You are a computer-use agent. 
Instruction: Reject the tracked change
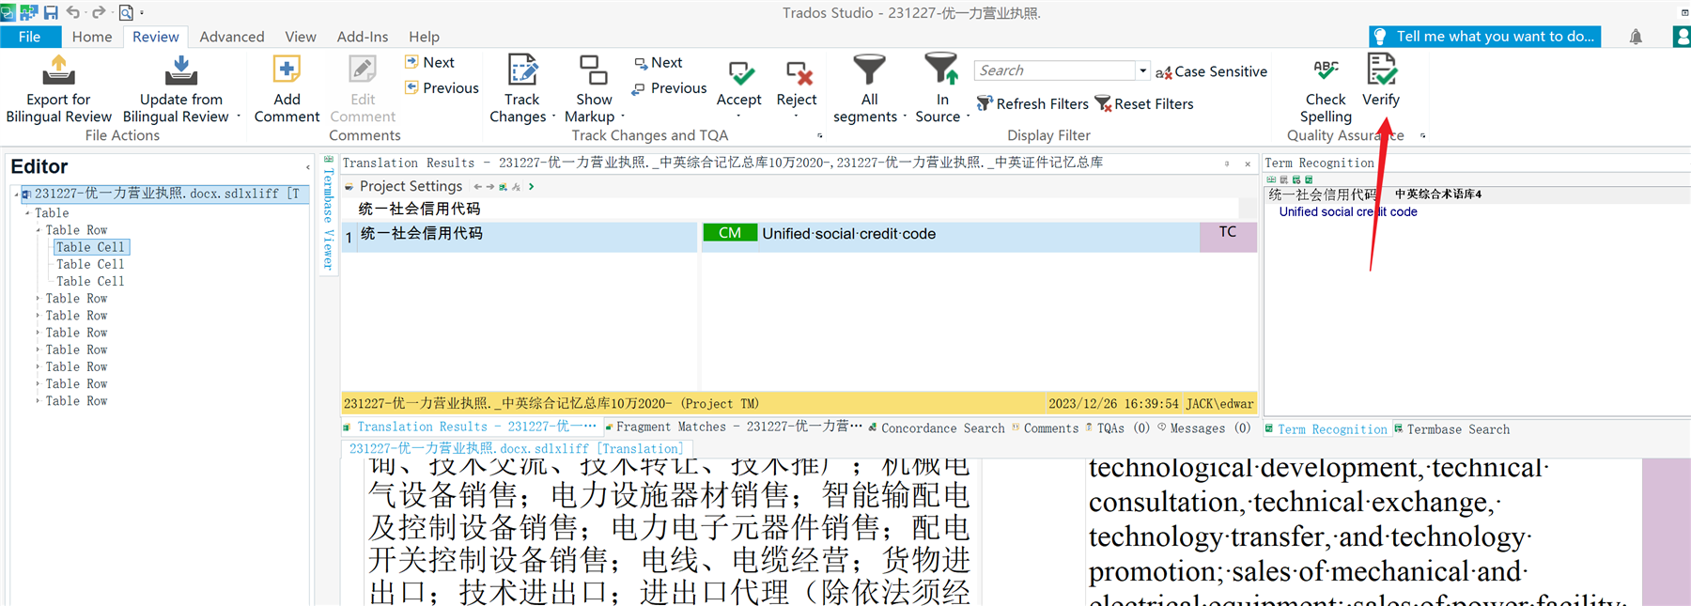click(x=797, y=74)
